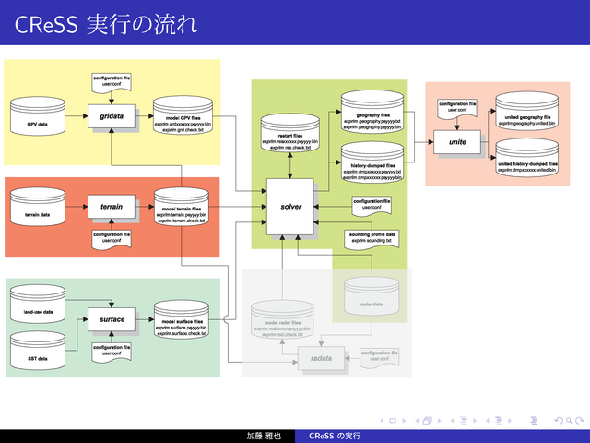Select the grayed-out radata program box

coord(321,358)
